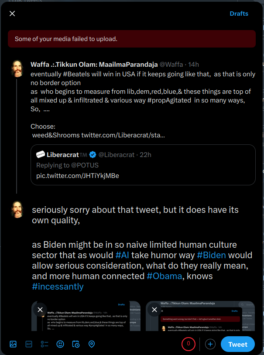Tag location with the pin icon
Viewport: 264px width, 355px height.
coord(92,332)
